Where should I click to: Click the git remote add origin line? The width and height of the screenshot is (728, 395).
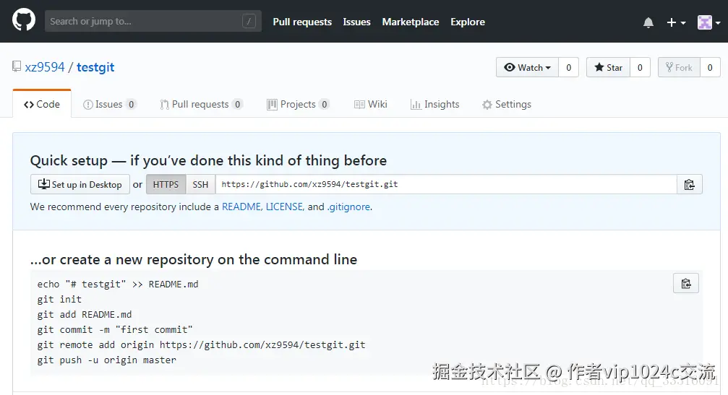point(202,345)
